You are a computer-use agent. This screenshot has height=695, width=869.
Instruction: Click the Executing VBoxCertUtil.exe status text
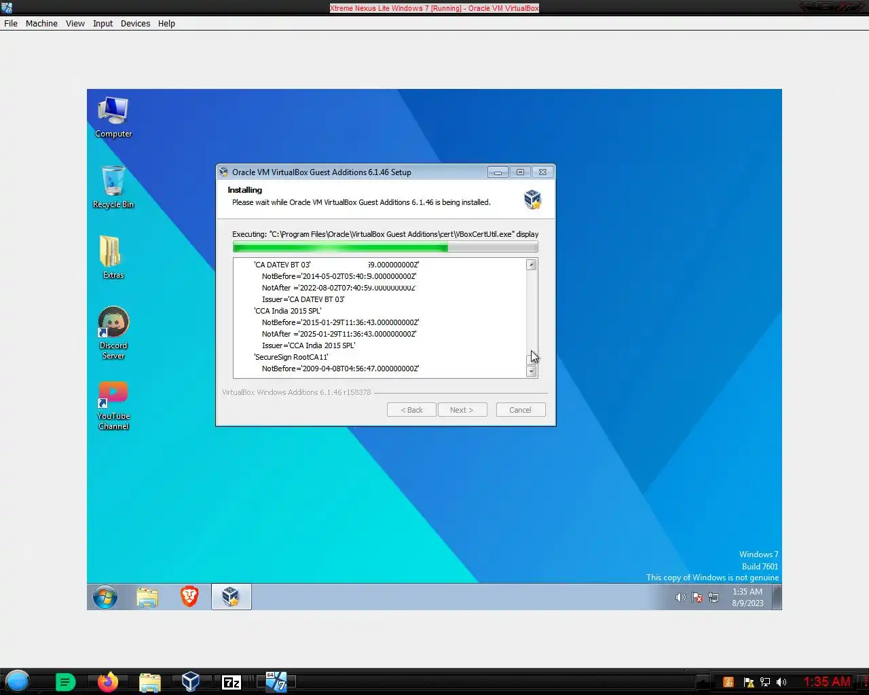(x=385, y=234)
